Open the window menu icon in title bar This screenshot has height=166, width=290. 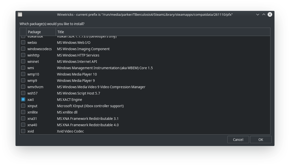[x=20, y=14]
